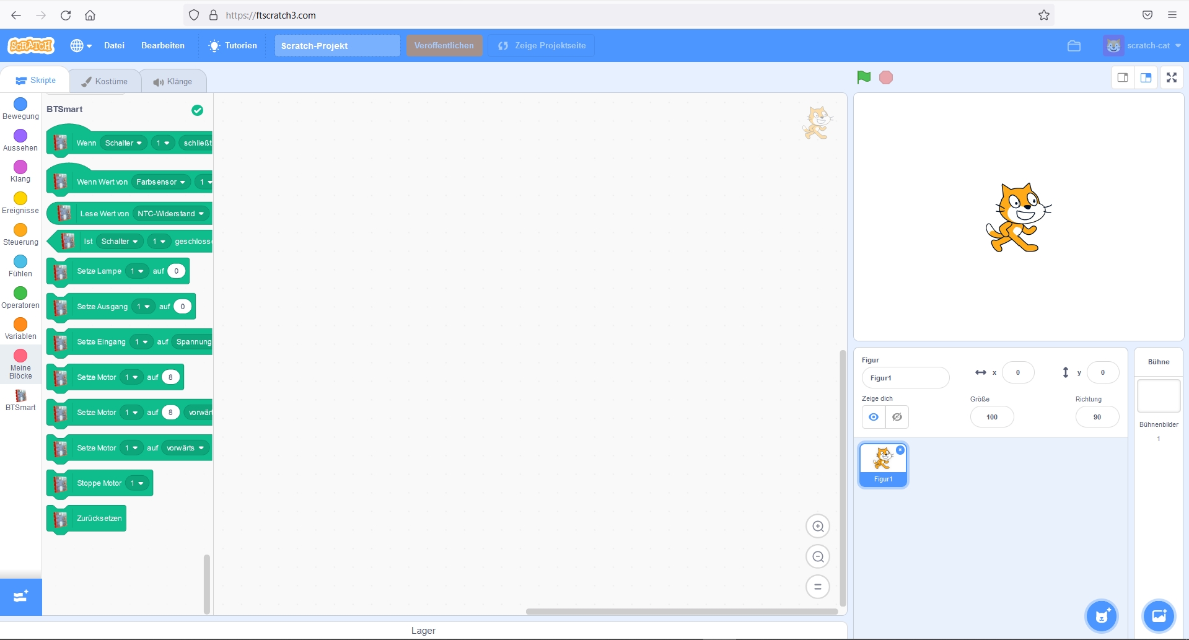
Task: Select the Bewegung blue category circle
Action: (20, 104)
